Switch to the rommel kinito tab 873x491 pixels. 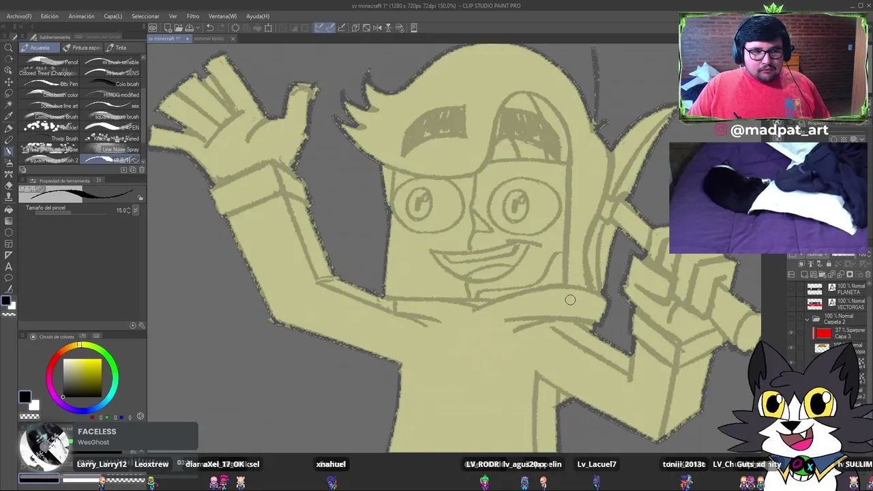[209, 39]
